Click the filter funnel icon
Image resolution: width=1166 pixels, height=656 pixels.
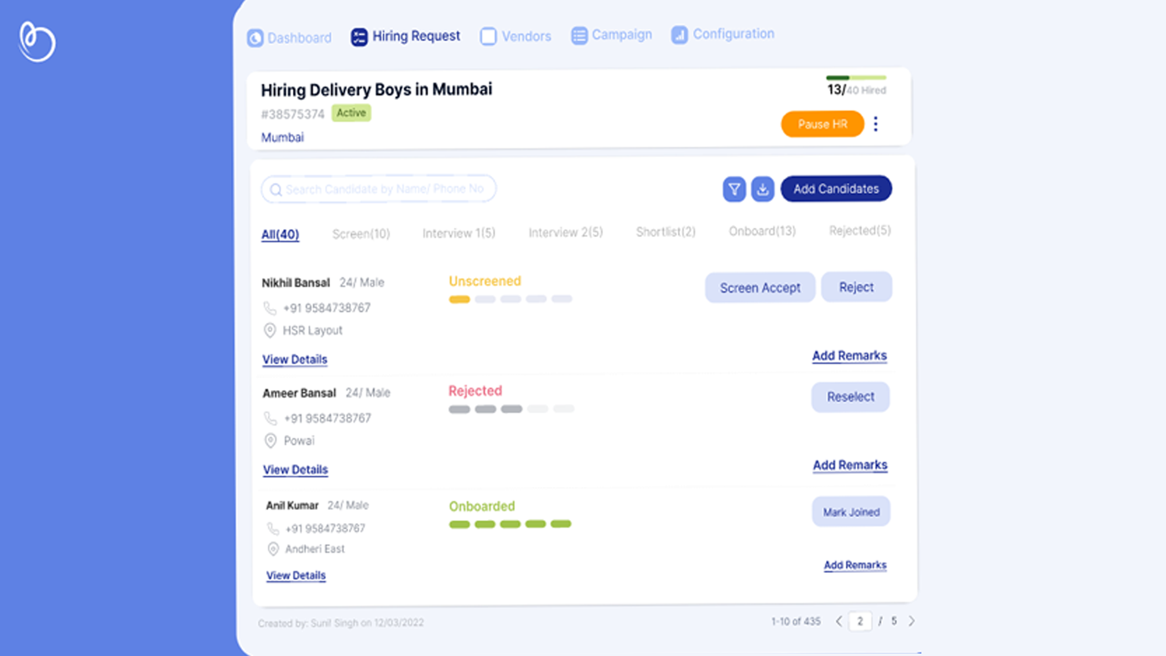(x=734, y=189)
